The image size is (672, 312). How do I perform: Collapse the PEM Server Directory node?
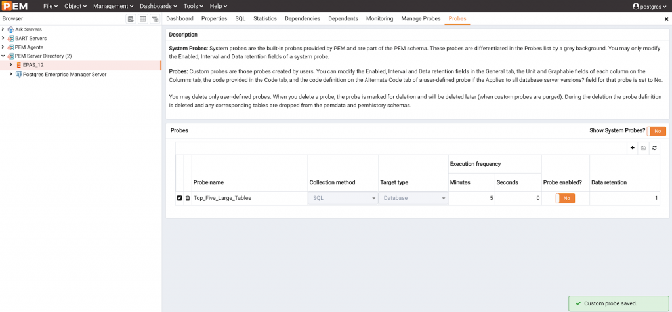point(4,56)
